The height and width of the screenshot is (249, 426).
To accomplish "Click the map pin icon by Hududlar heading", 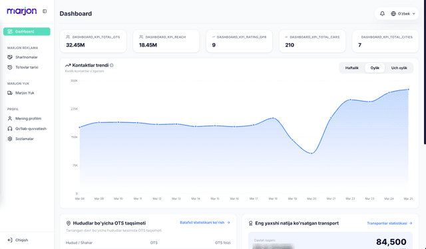I will (69, 223).
